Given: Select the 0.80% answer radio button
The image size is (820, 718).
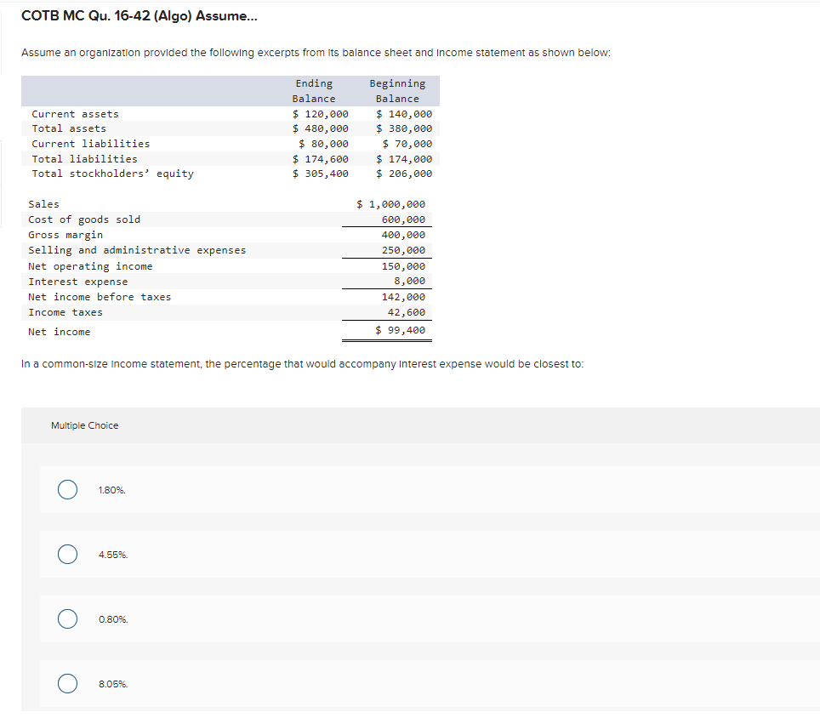Looking at the screenshot, I should click(67, 618).
